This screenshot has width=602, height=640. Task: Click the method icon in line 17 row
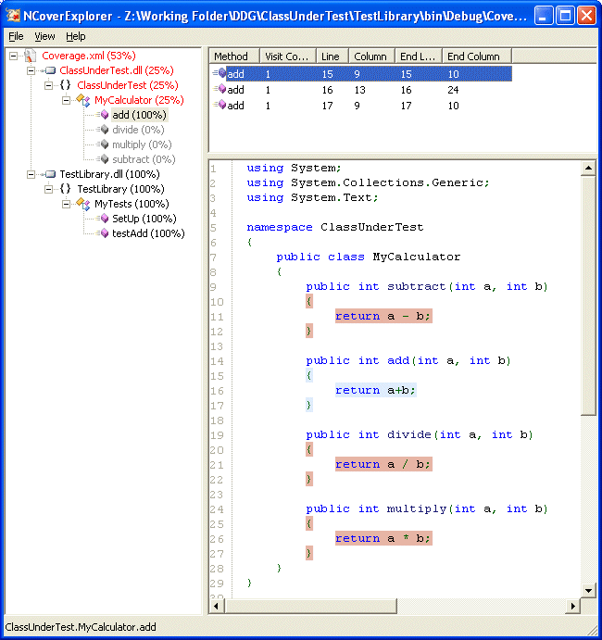(x=221, y=105)
